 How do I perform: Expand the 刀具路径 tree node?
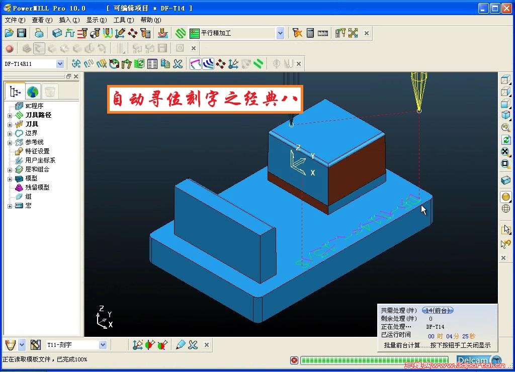(10, 116)
